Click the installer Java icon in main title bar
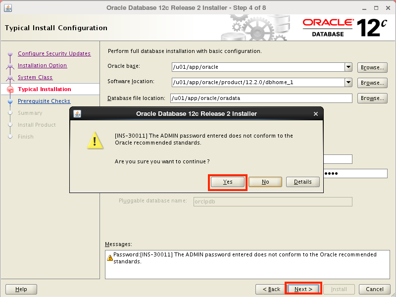396x297 pixels. [8, 8]
